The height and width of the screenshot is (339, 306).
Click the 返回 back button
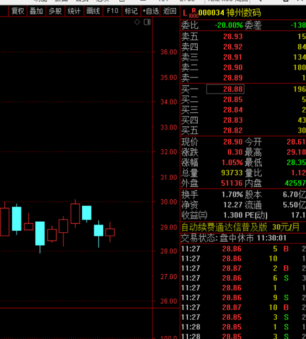pyautogui.click(x=170, y=11)
